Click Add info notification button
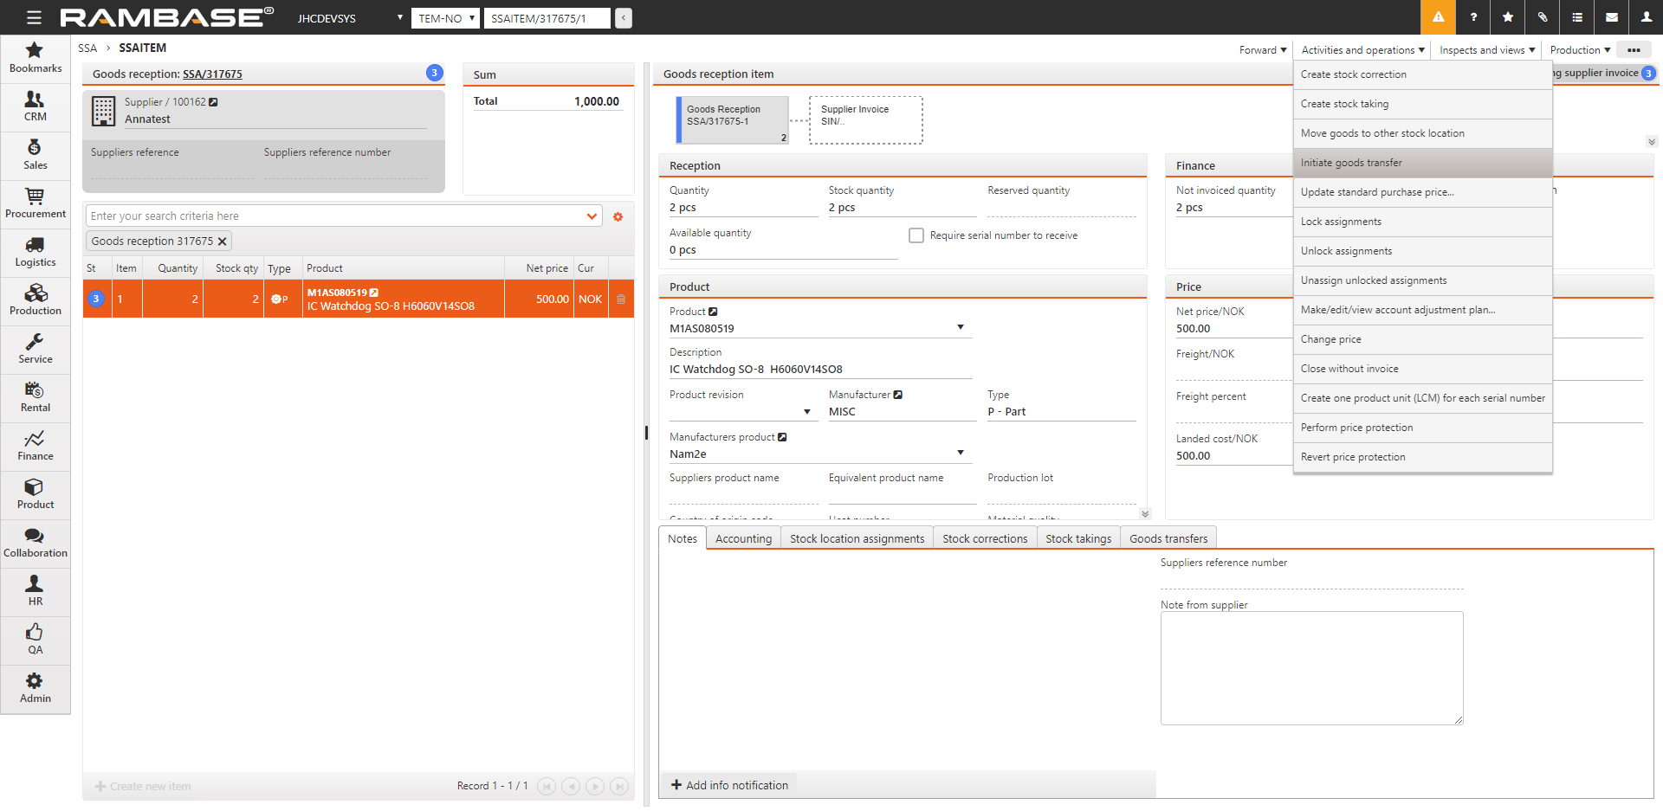This screenshot has width=1663, height=811. pyautogui.click(x=729, y=785)
